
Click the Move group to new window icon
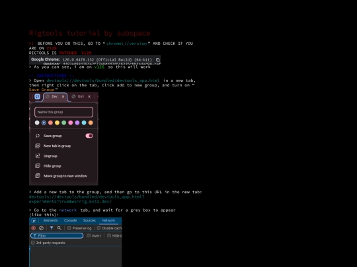(38, 176)
